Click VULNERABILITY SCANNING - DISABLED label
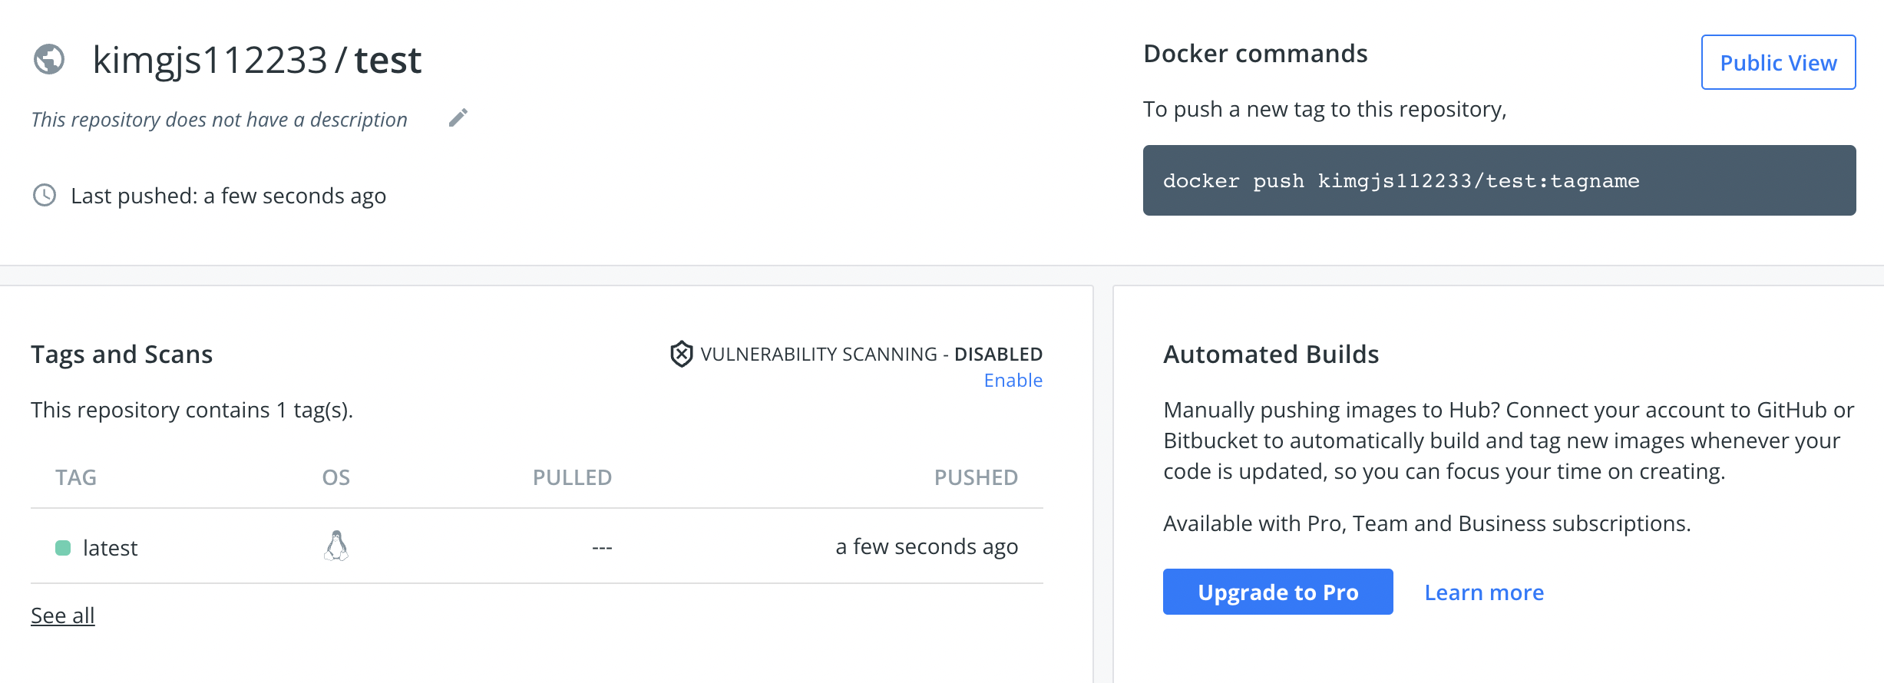The width and height of the screenshot is (1884, 683). click(x=871, y=354)
